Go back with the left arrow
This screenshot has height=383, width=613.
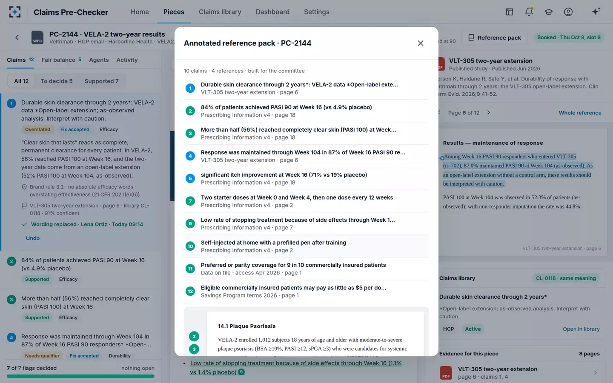(x=17, y=37)
